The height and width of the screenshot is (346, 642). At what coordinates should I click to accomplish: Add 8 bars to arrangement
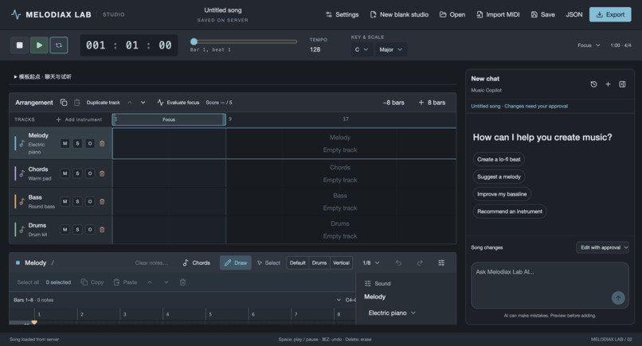pyautogui.click(x=432, y=103)
